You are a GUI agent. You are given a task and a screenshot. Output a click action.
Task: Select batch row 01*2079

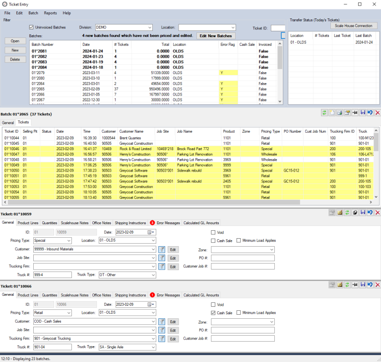pyautogui.click(x=154, y=73)
